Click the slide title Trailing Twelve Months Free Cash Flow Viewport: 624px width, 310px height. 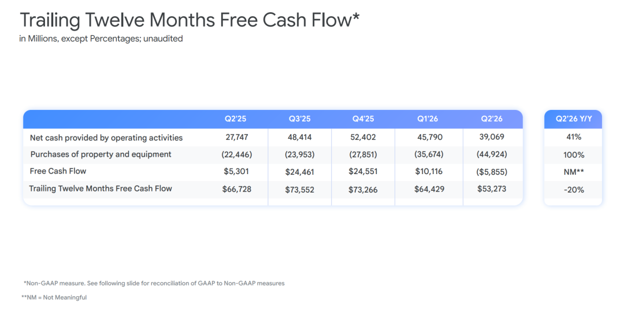pyautogui.click(x=190, y=20)
